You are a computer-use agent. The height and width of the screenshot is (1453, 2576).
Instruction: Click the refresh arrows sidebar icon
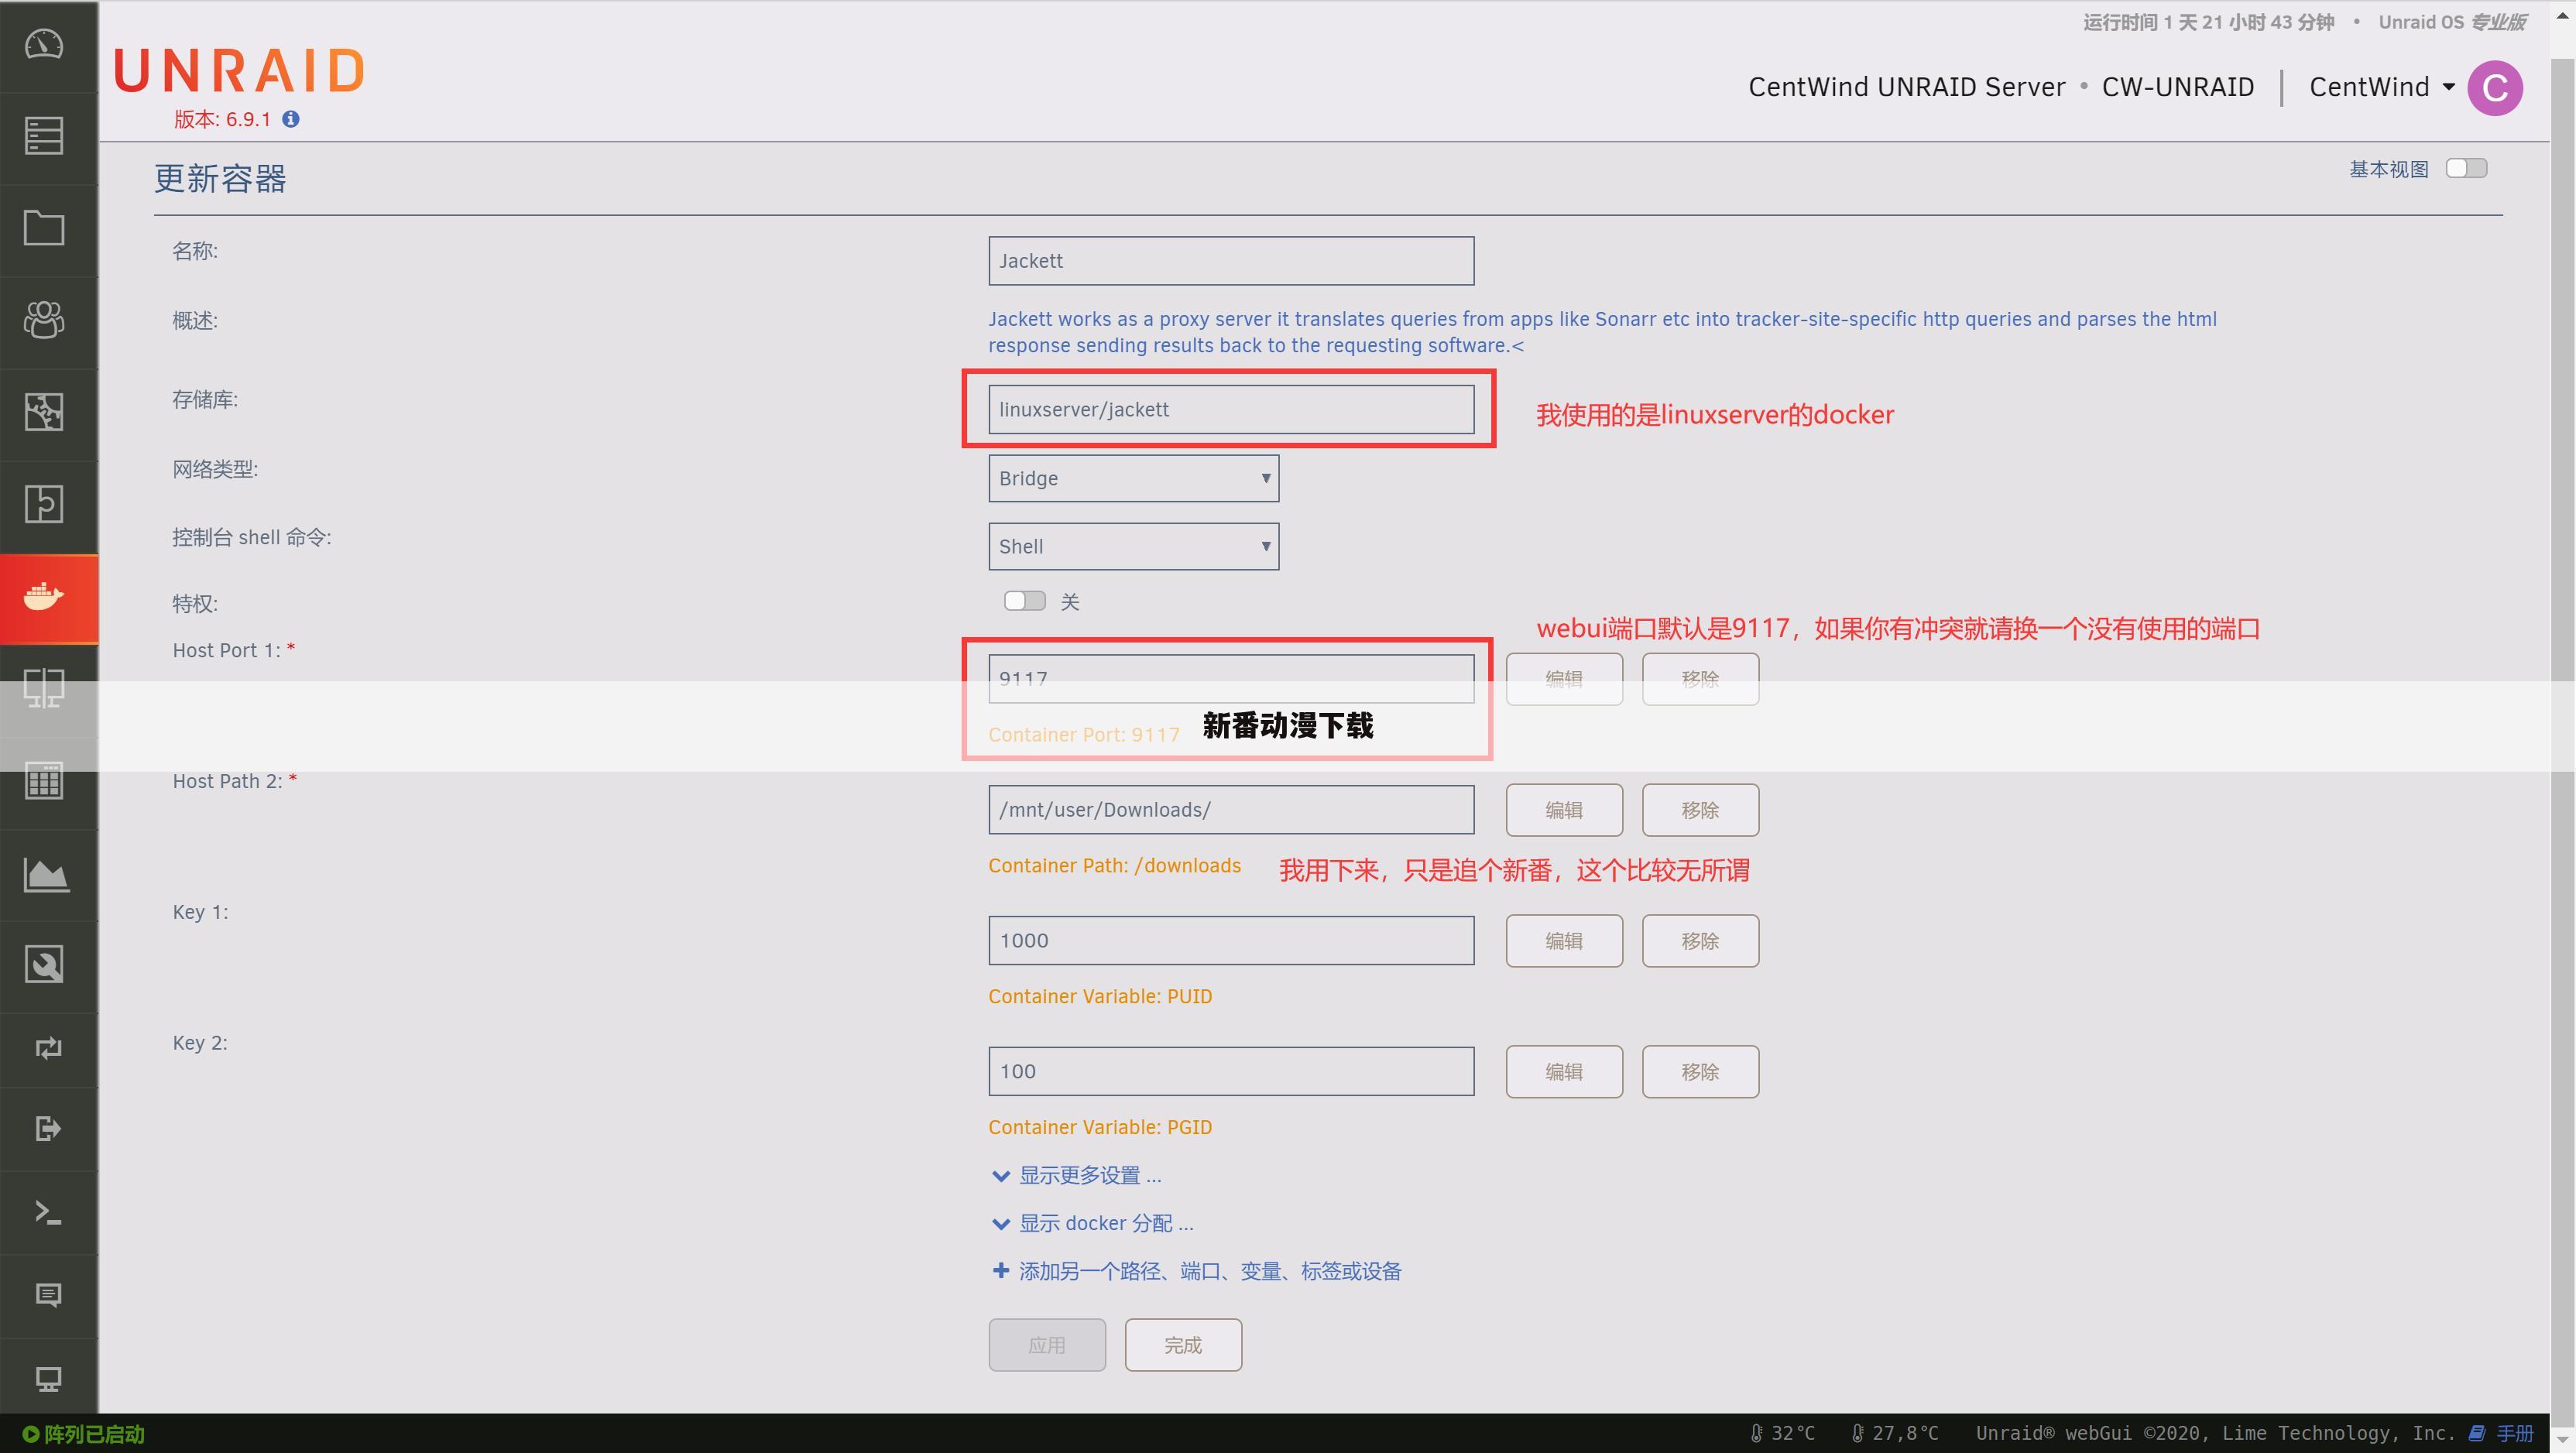pos(48,1048)
